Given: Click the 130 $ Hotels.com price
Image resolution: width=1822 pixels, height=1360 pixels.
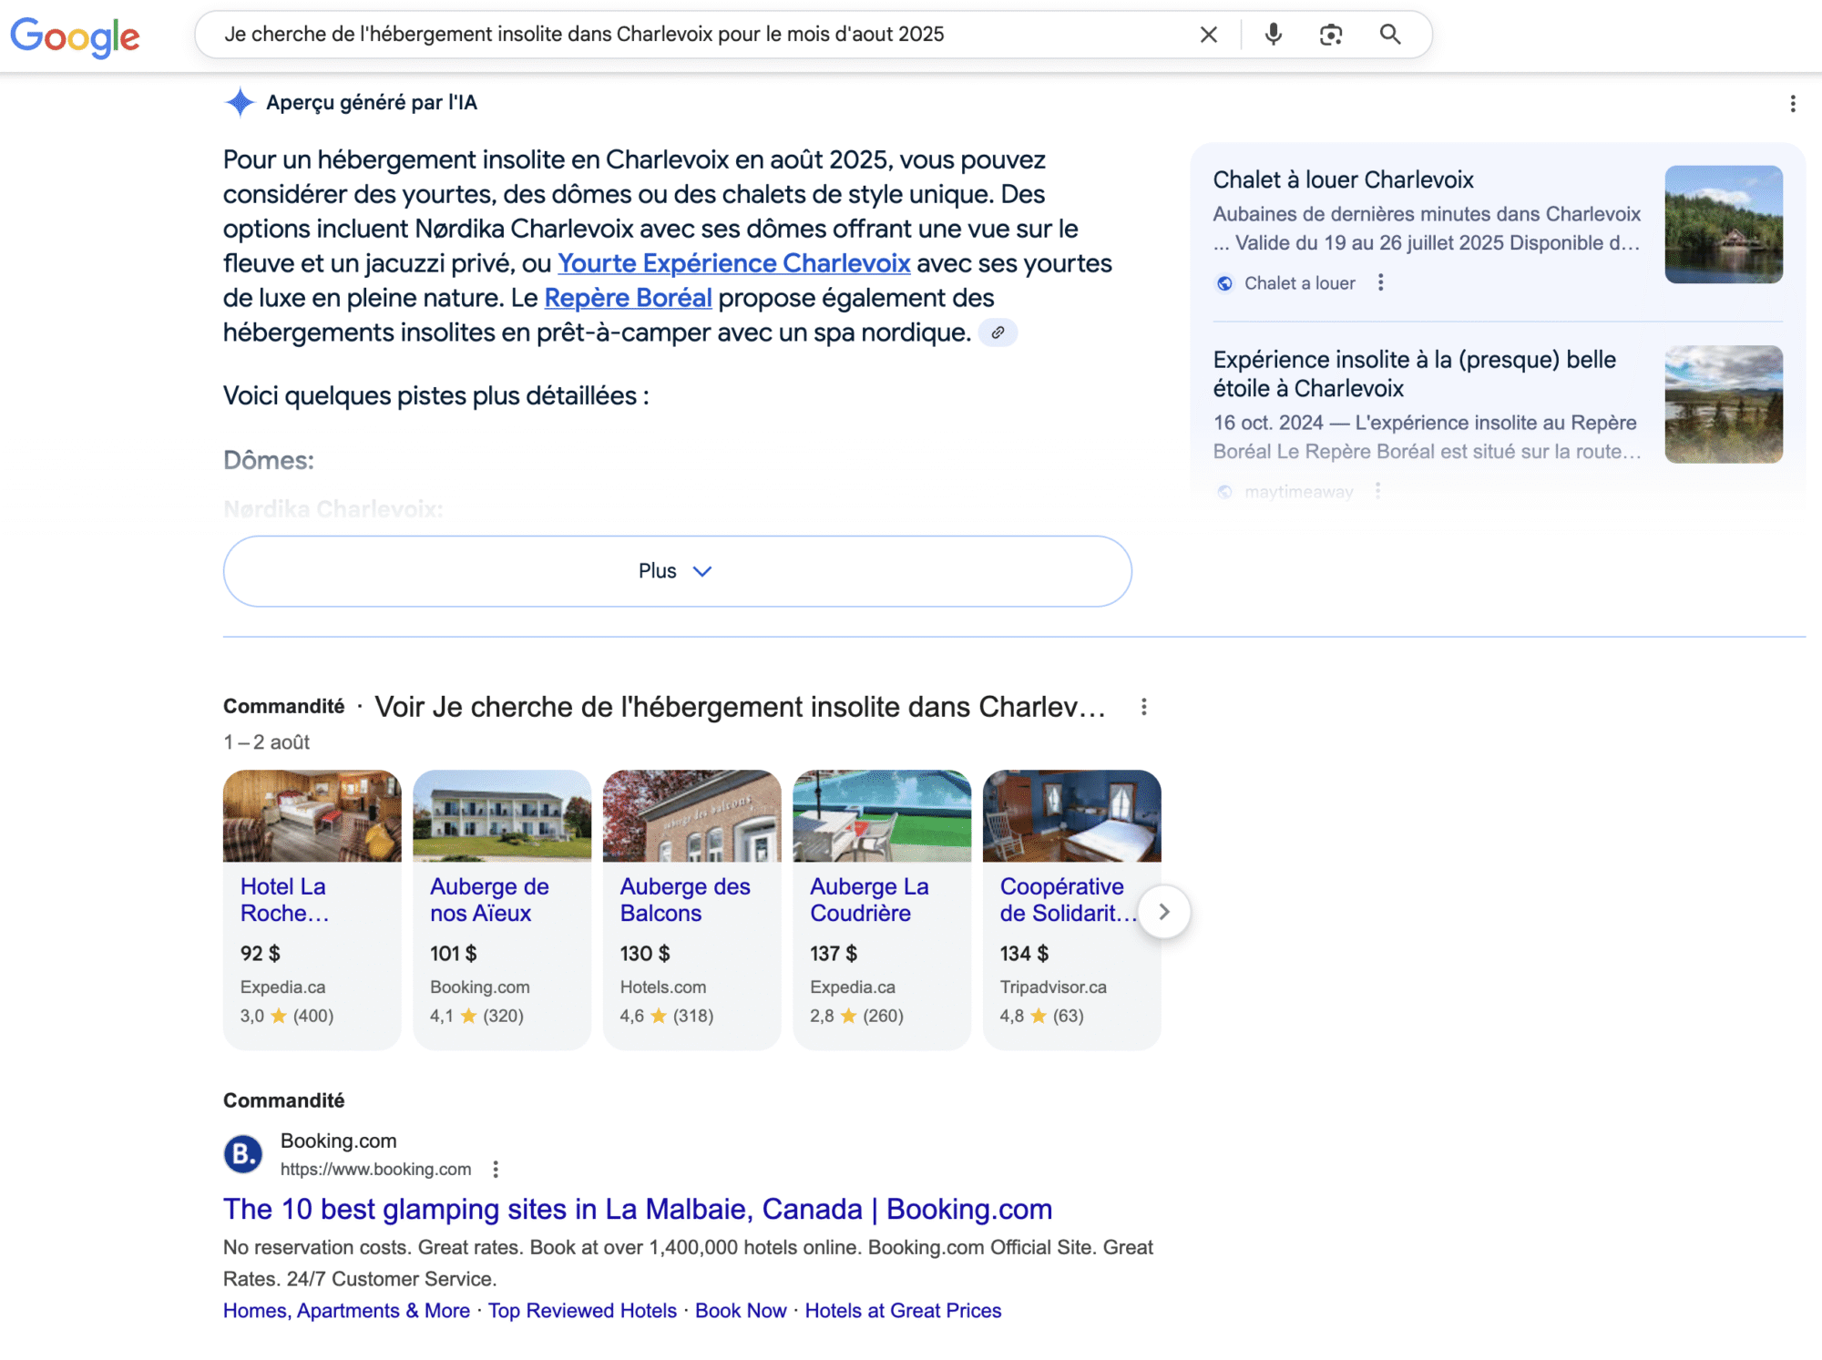Looking at the screenshot, I should point(645,954).
